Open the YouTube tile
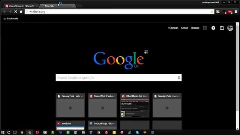The width and height of the screenshot is (240, 135). 70,125
